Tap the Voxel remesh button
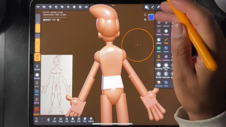 tap(73, 120)
